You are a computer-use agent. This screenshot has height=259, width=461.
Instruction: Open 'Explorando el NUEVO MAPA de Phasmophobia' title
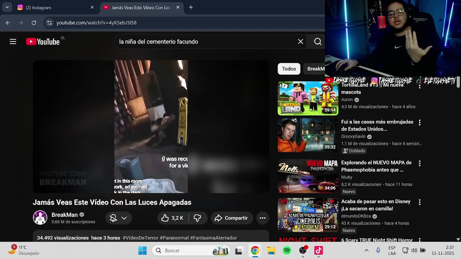(376, 166)
